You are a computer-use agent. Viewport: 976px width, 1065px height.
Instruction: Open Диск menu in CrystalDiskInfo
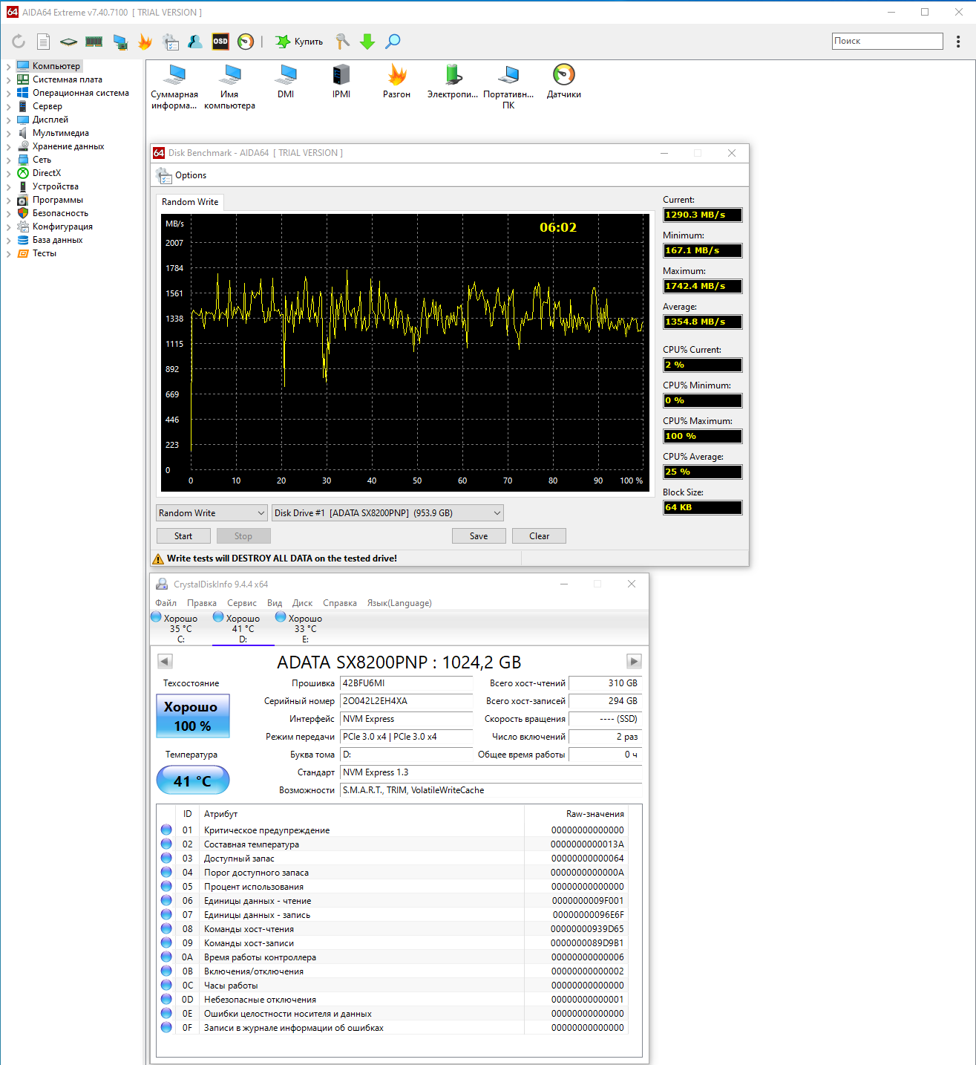302,603
